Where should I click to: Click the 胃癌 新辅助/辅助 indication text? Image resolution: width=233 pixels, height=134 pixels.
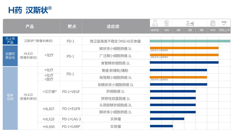pyautogui.click(x=115, y=71)
